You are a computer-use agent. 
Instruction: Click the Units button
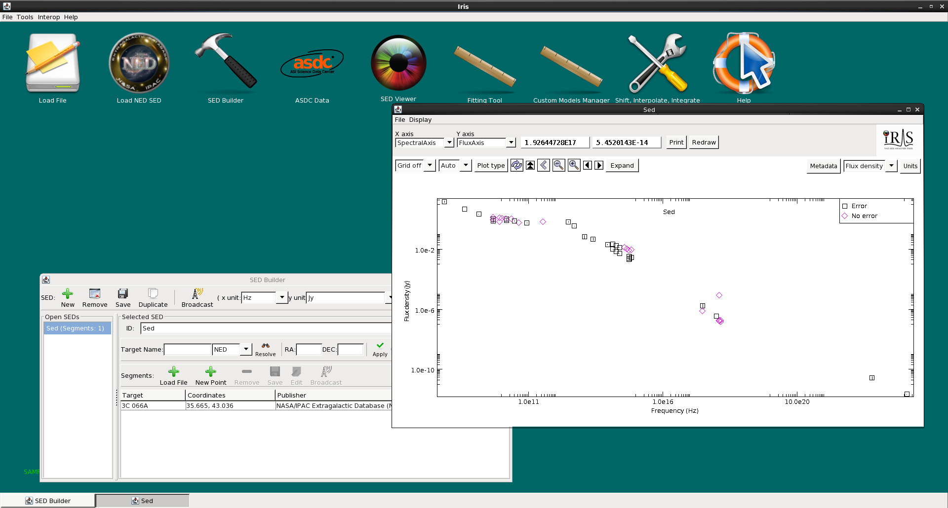[x=910, y=166]
